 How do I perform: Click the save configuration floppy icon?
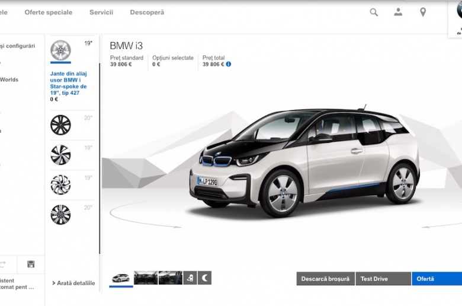(x=31, y=264)
